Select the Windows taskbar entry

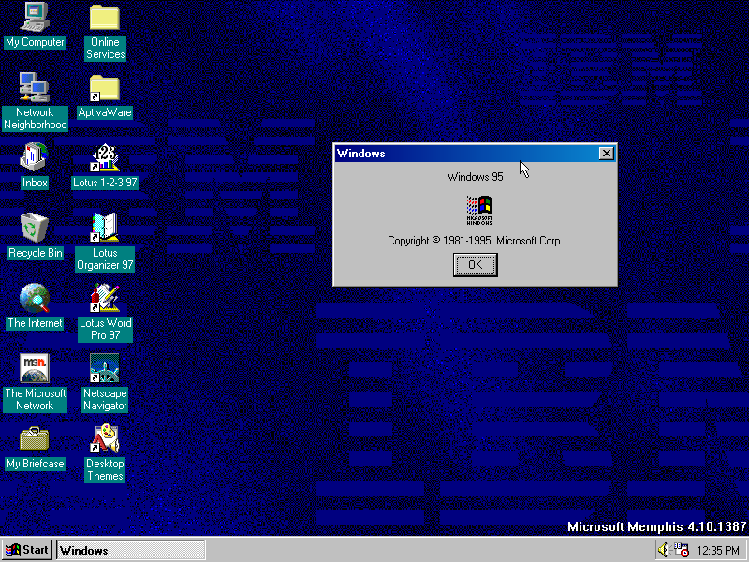tap(129, 550)
